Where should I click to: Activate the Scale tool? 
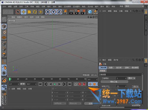pos(29,12)
